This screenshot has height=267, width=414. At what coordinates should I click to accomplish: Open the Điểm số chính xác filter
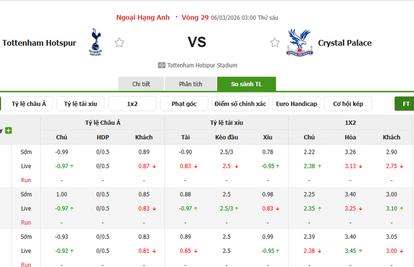click(240, 103)
